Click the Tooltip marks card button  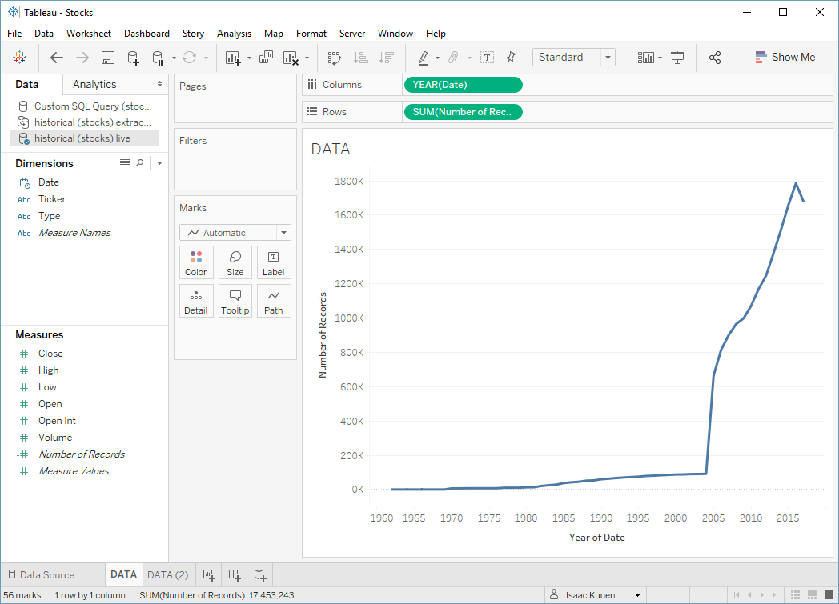pos(235,301)
